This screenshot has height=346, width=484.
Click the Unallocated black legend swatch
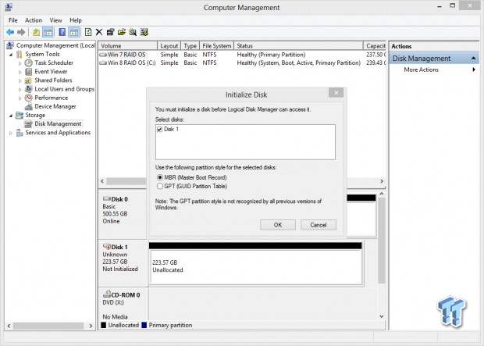pyautogui.click(x=103, y=325)
